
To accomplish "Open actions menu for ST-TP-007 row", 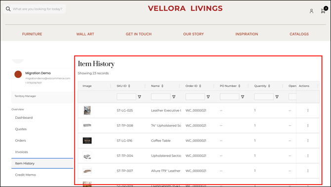I will pyautogui.click(x=308, y=171).
